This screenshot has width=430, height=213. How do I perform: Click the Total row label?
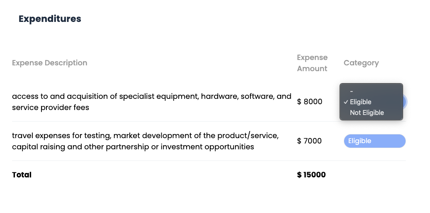click(22, 175)
